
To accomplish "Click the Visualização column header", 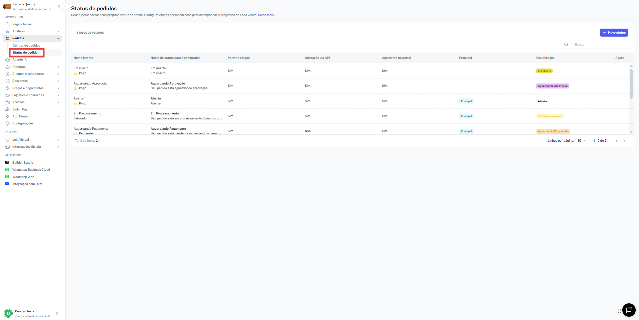I will (545, 58).
